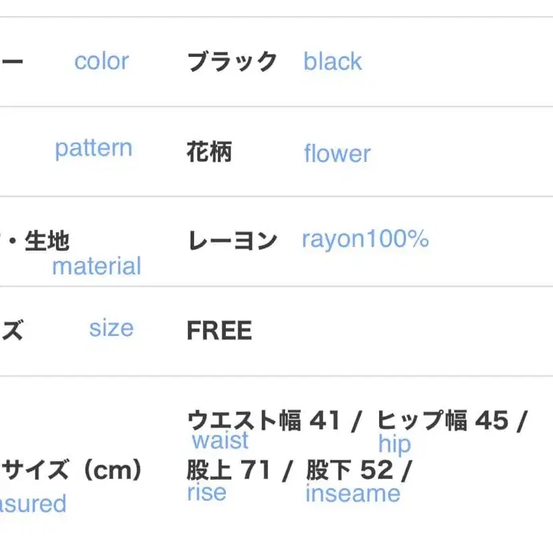Click the blue "material" label
Screen dimensions: 553x553
pos(97,267)
